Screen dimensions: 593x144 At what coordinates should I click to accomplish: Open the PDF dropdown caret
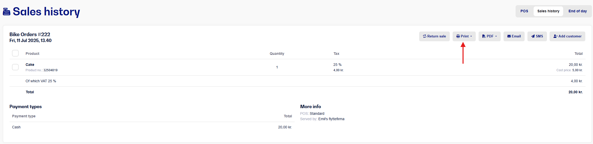click(x=496, y=36)
